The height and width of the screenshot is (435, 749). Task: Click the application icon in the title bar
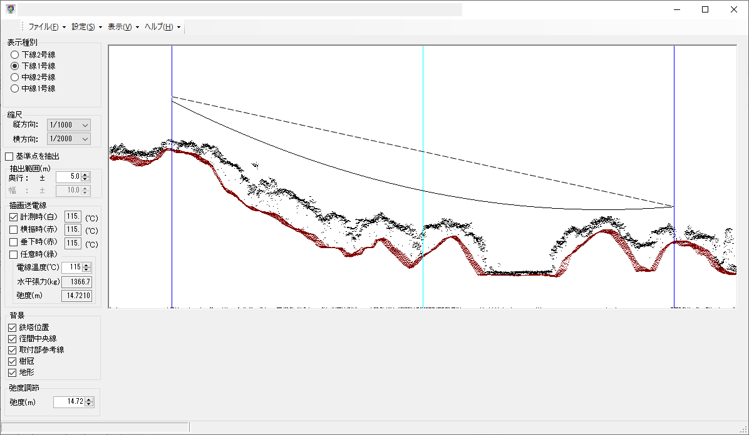coord(10,9)
